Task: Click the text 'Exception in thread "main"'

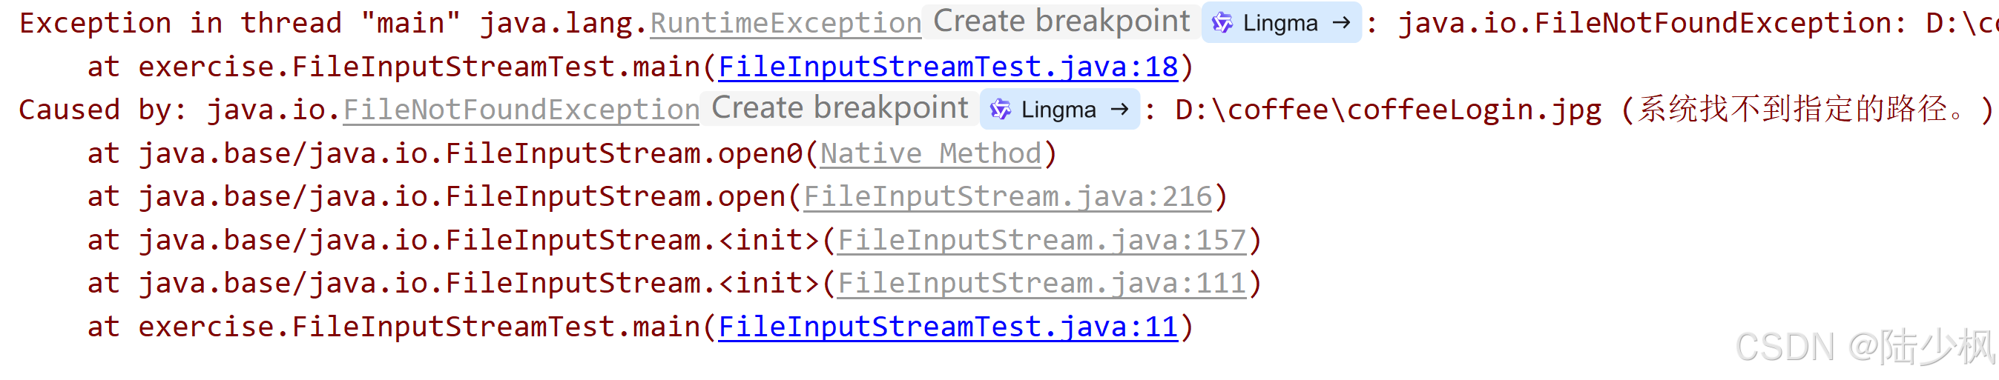Action: click(x=240, y=23)
